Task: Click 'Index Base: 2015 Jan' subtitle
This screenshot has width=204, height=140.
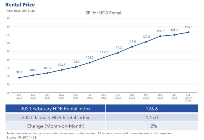Action: coord(20,11)
